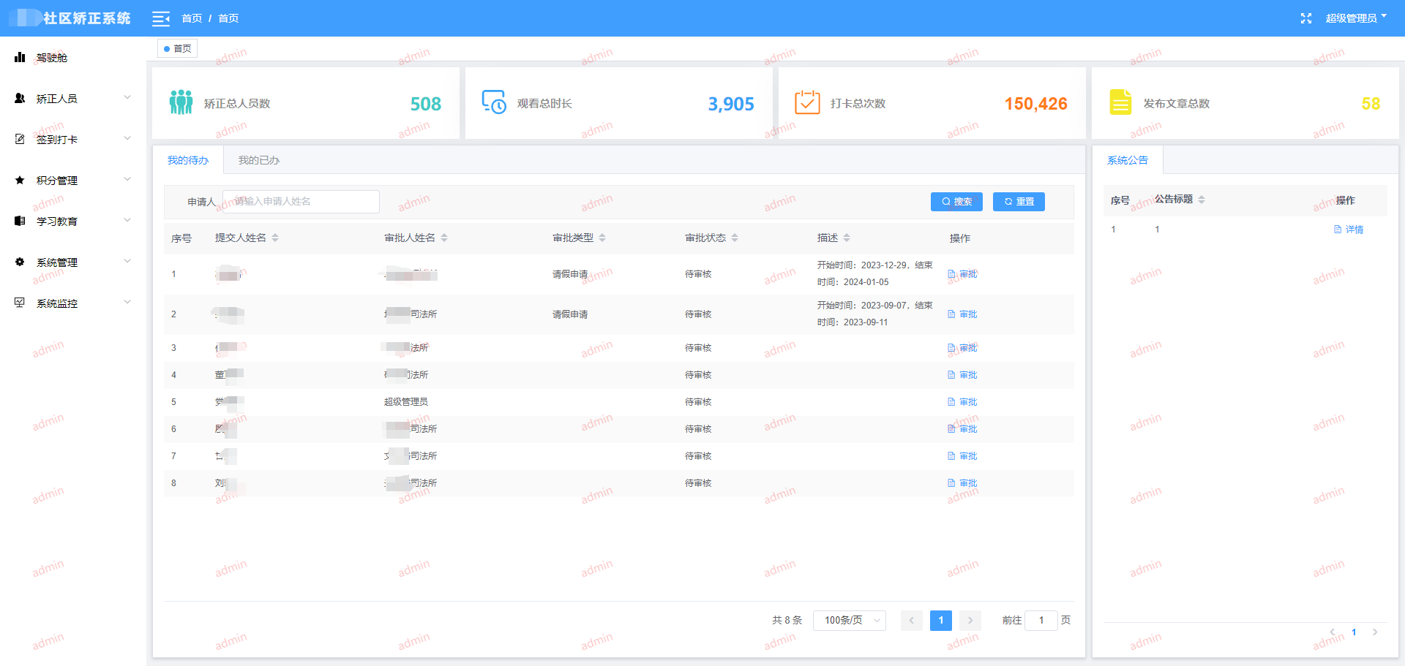Click previous arrow in announcements pagination
Image resolution: width=1405 pixels, height=666 pixels.
1332,632
